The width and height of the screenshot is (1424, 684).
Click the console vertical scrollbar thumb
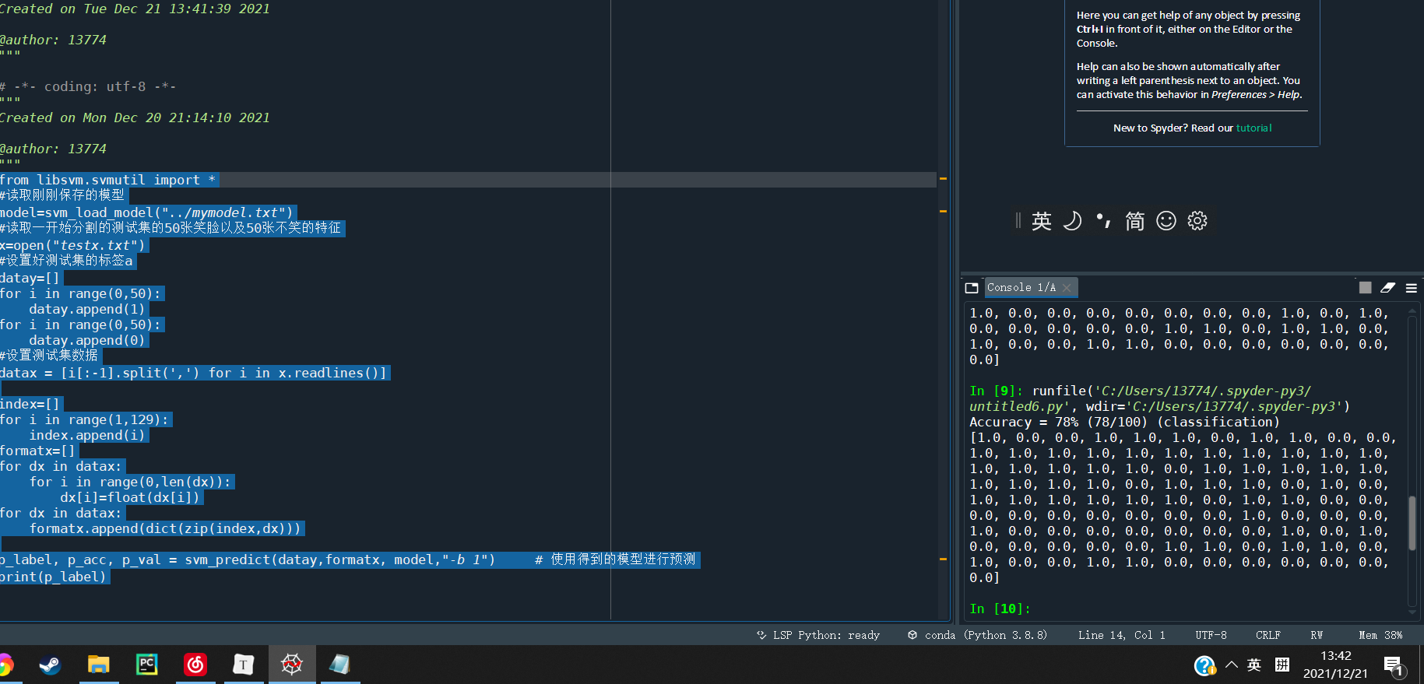(1412, 523)
